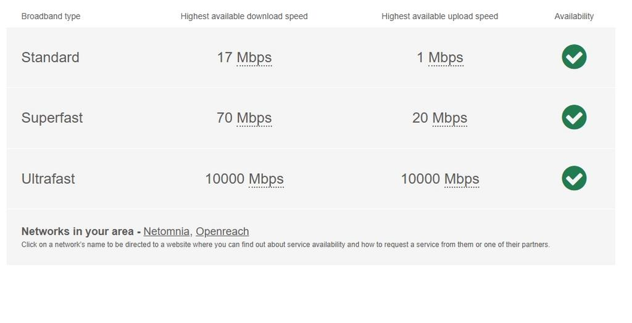Click Mbps abbreviation beside Standard 17 download
Screen dimensions: 632x323
pyautogui.click(x=254, y=57)
